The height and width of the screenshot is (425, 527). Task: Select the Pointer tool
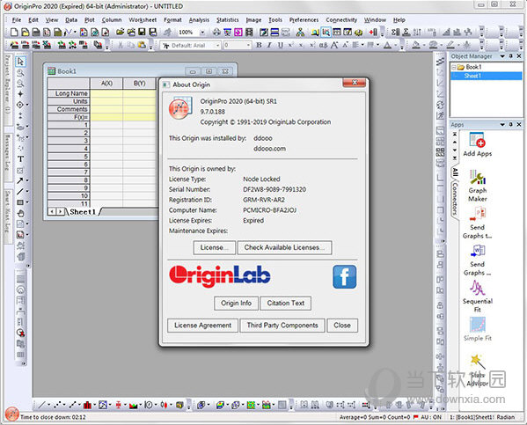(20, 62)
